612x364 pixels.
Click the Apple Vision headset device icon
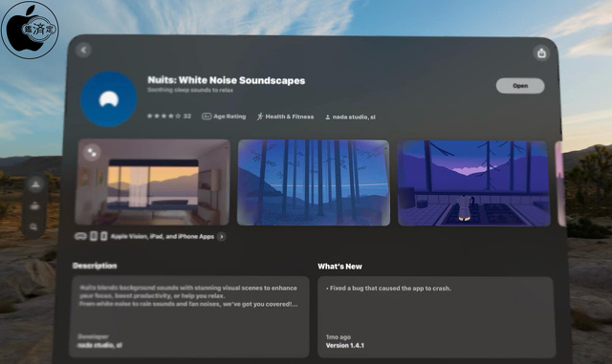(x=80, y=236)
